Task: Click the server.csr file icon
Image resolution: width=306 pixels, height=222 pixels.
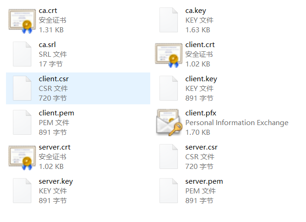Action: pos(169,157)
